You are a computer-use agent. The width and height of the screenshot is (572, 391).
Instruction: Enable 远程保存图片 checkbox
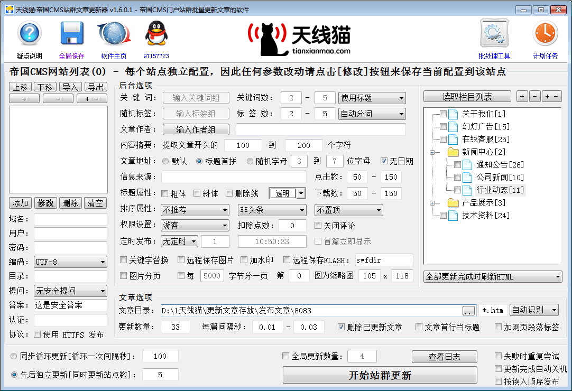(x=181, y=259)
